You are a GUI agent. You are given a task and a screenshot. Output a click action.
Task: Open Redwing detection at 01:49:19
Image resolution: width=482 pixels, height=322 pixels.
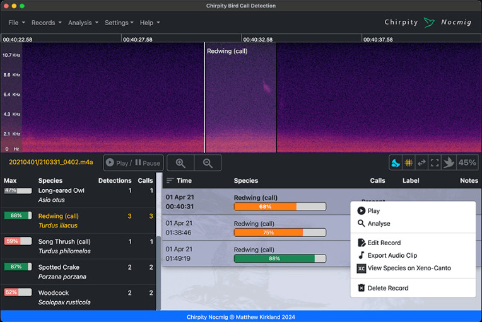256,253
